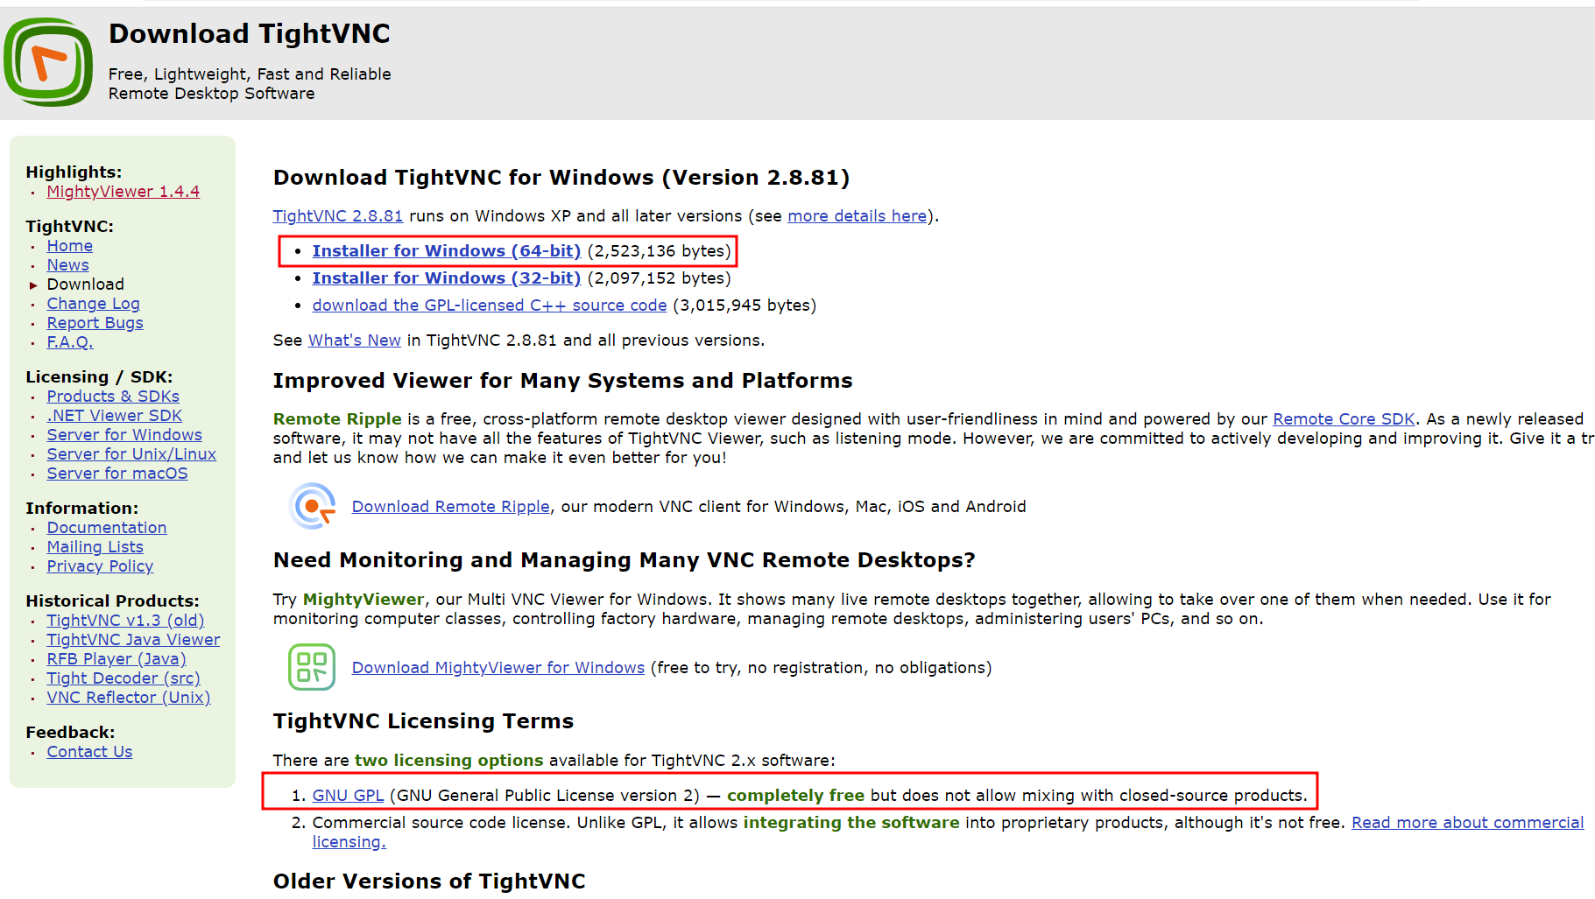Viewport: 1595px width, 899px height.
Task: Click the TightVNC logo icon
Action: point(48,62)
